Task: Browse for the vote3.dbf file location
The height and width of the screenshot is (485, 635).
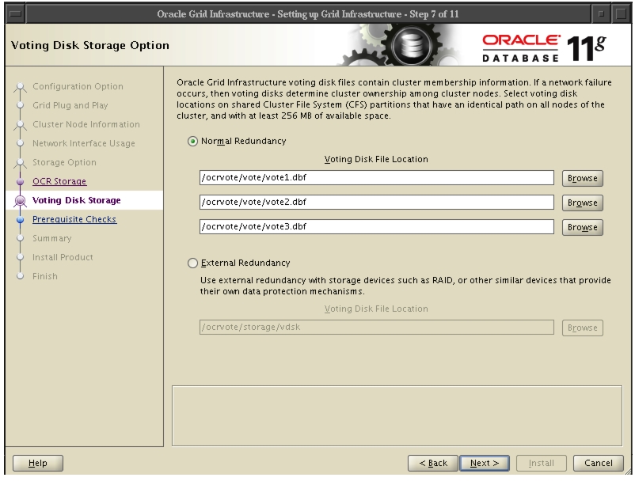Action: coord(583,227)
